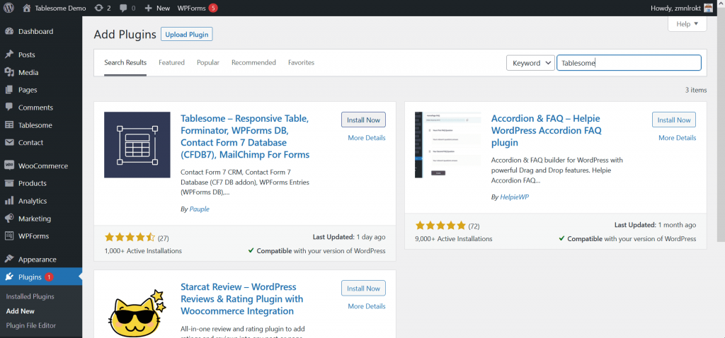The height and width of the screenshot is (338, 725).
Task: Click the Comments icon in the sidebar
Action: (8, 107)
